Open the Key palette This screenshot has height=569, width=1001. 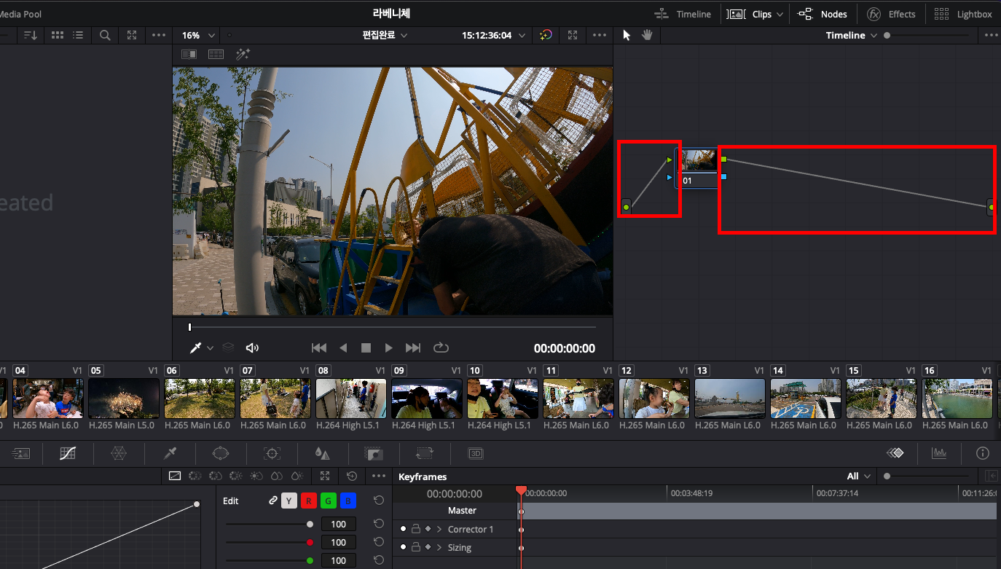(x=374, y=453)
